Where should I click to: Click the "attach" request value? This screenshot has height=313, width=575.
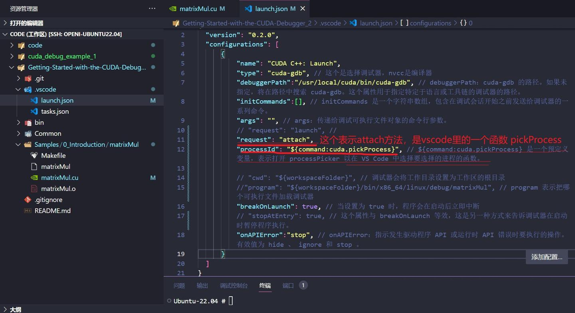tap(295, 140)
